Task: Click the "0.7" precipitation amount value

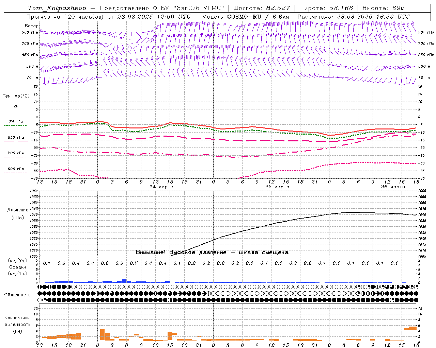Action: (134, 263)
